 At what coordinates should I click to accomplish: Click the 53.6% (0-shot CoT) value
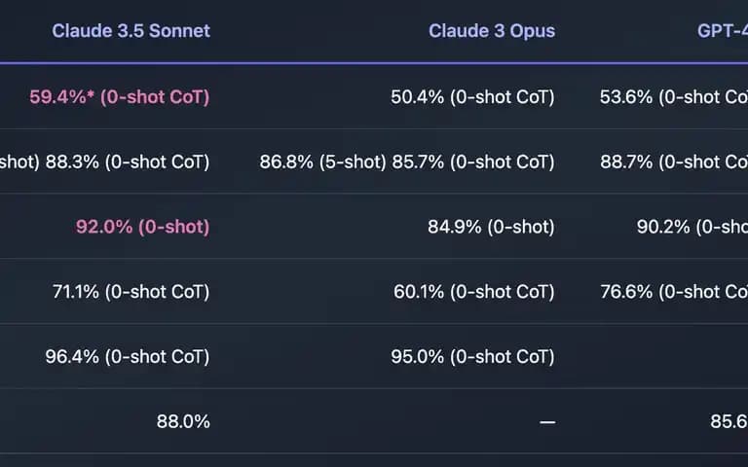point(674,97)
